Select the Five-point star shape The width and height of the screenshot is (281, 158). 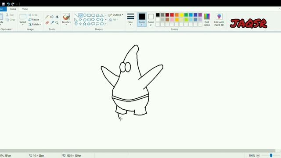[x=85, y=24]
